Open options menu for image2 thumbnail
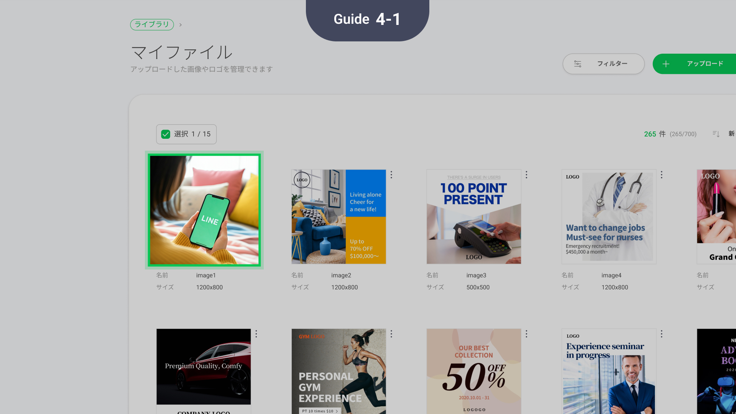The height and width of the screenshot is (414, 736). (x=391, y=175)
